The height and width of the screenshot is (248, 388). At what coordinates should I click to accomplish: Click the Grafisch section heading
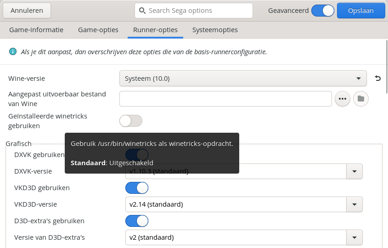[x=18, y=144]
